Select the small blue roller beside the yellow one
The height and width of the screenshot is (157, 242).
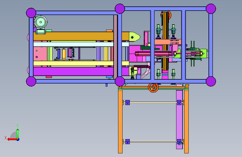coord(59,54)
